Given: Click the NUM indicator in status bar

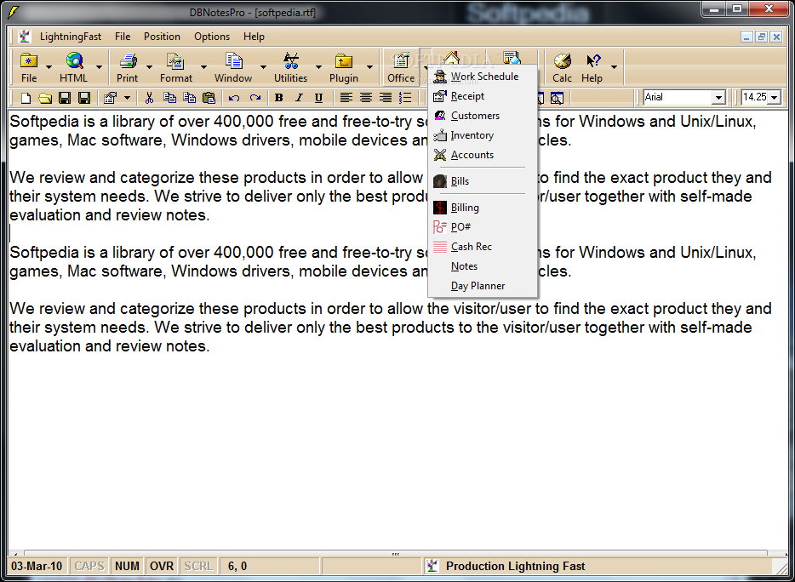Looking at the screenshot, I should coord(127,566).
